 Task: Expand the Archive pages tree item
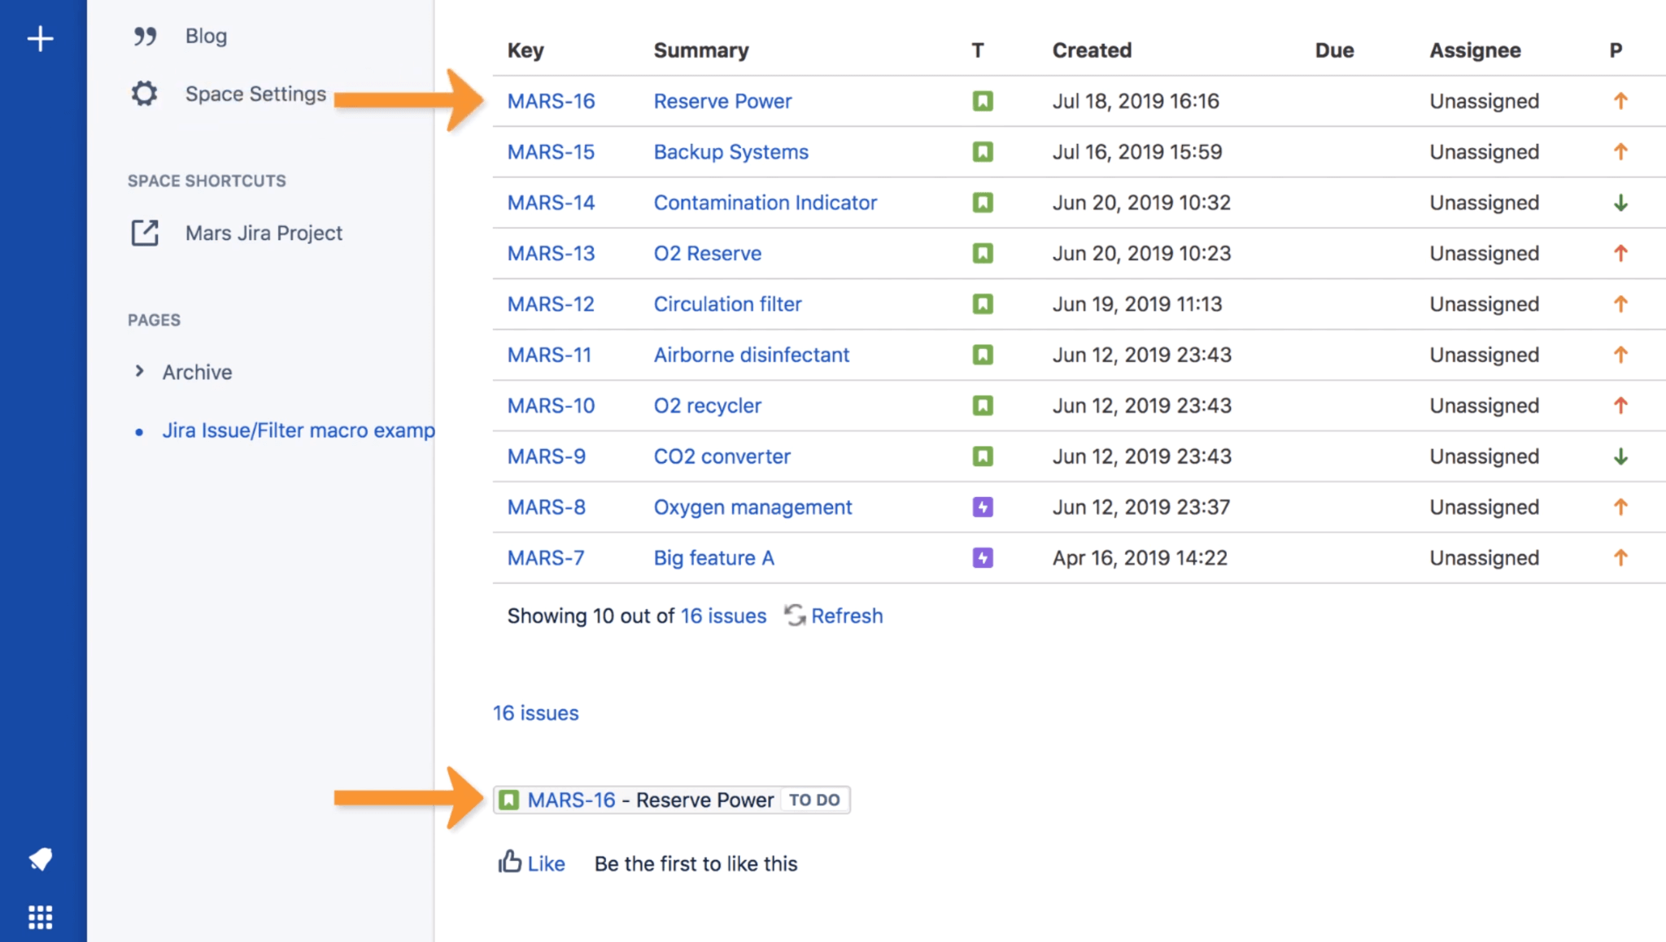pyautogui.click(x=138, y=371)
